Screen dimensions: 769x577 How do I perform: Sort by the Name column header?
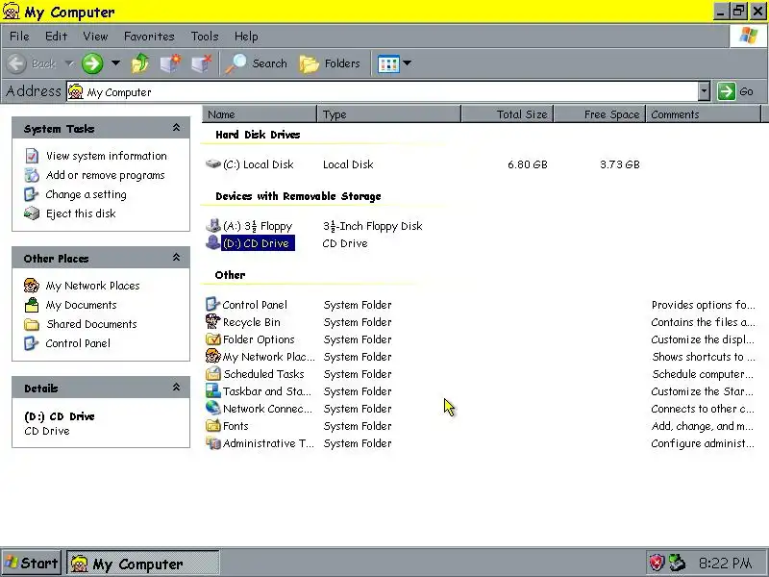pyautogui.click(x=259, y=114)
